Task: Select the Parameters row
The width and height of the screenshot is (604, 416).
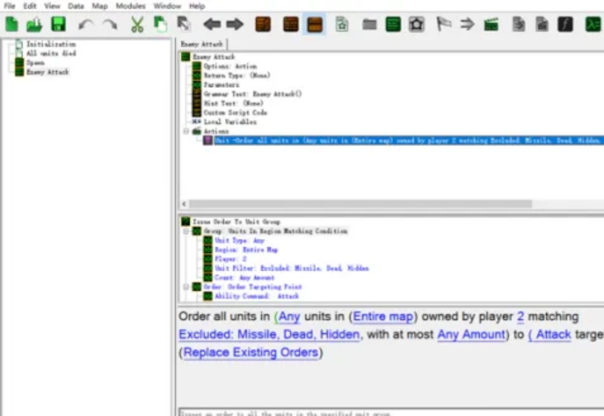Action: click(x=221, y=85)
